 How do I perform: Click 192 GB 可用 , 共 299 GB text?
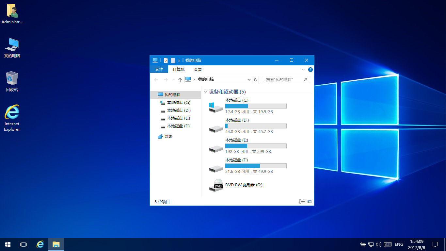tap(248, 152)
